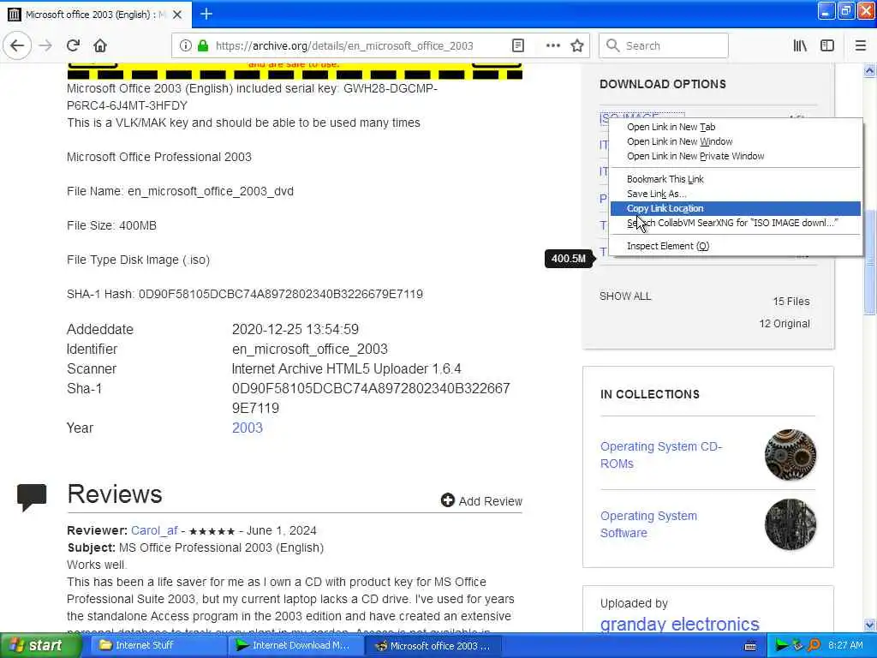Reload the archive.org page

pos(73,46)
